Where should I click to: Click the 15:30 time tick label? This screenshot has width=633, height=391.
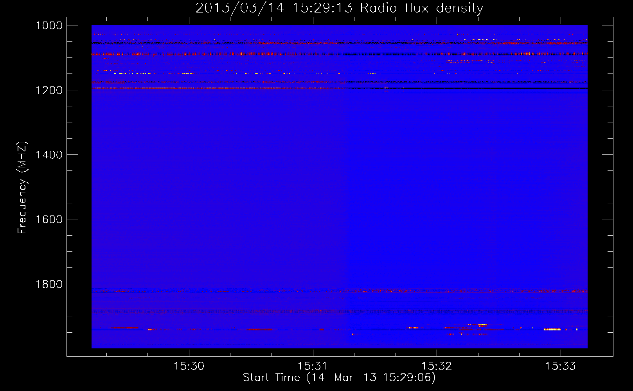[189, 366]
